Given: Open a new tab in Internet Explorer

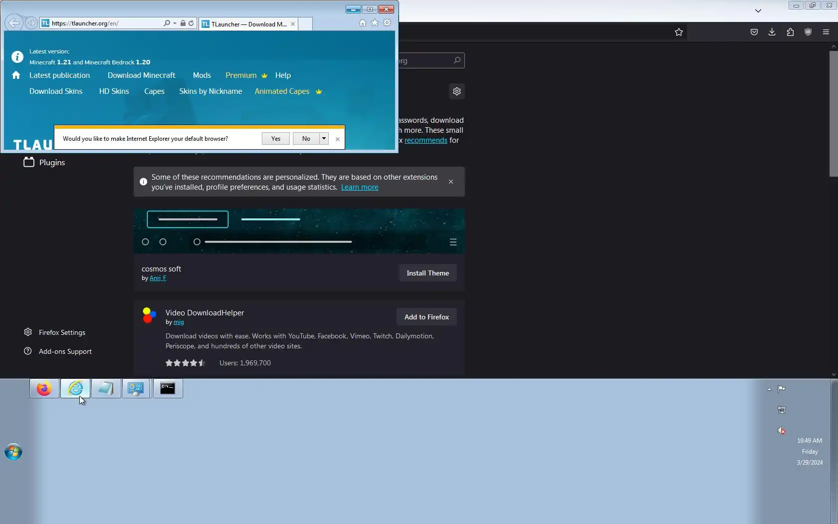Looking at the screenshot, I should (x=305, y=24).
